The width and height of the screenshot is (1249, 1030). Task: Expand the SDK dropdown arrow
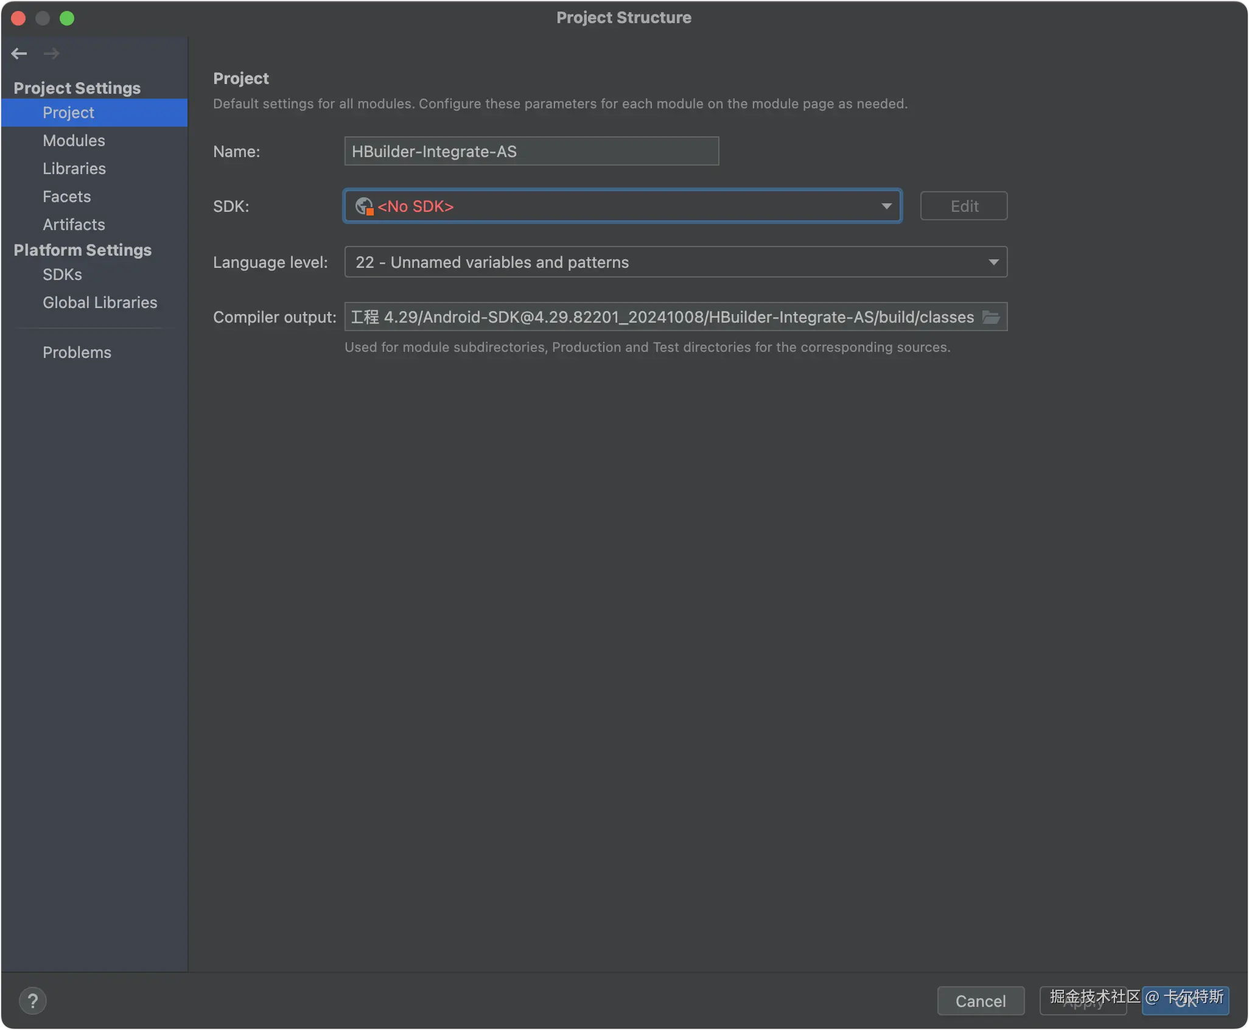point(886,206)
